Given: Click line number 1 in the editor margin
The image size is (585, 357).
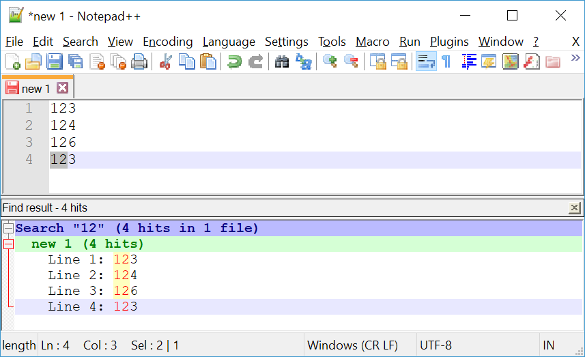Looking at the screenshot, I should point(29,108).
